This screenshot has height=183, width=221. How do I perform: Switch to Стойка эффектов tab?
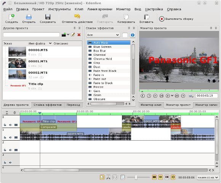pos(48,105)
